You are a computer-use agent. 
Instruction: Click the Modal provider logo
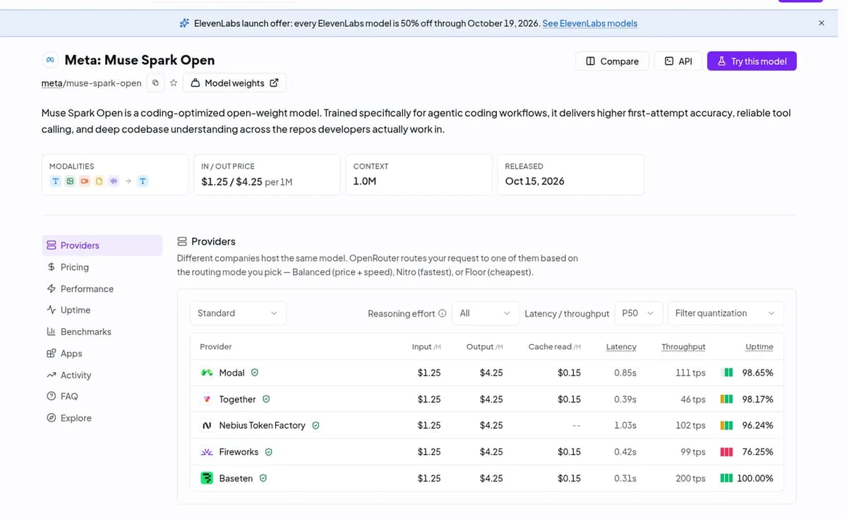[207, 372]
